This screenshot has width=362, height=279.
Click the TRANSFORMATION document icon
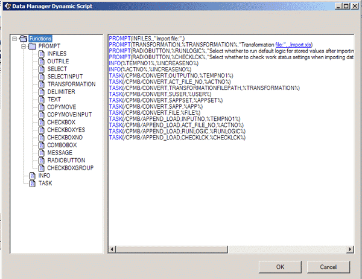[42, 85]
